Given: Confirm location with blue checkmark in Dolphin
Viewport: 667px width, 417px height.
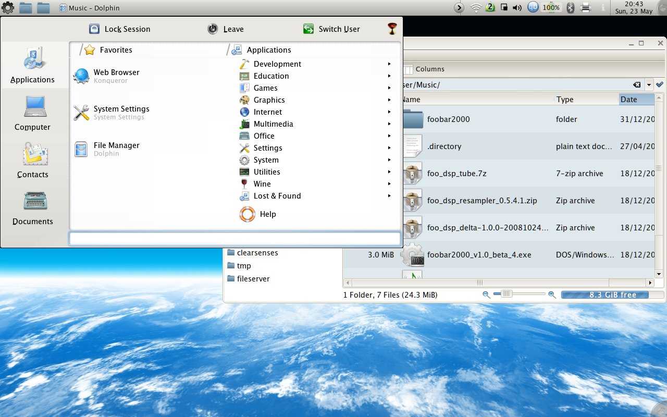Looking at the screenshot, I should 660,84.
